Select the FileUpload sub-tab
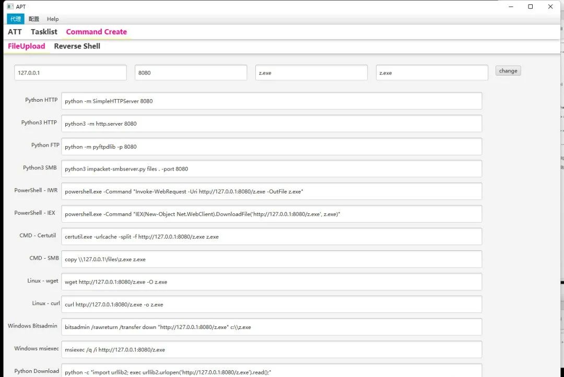564x377 pixels. pos(27,46)
